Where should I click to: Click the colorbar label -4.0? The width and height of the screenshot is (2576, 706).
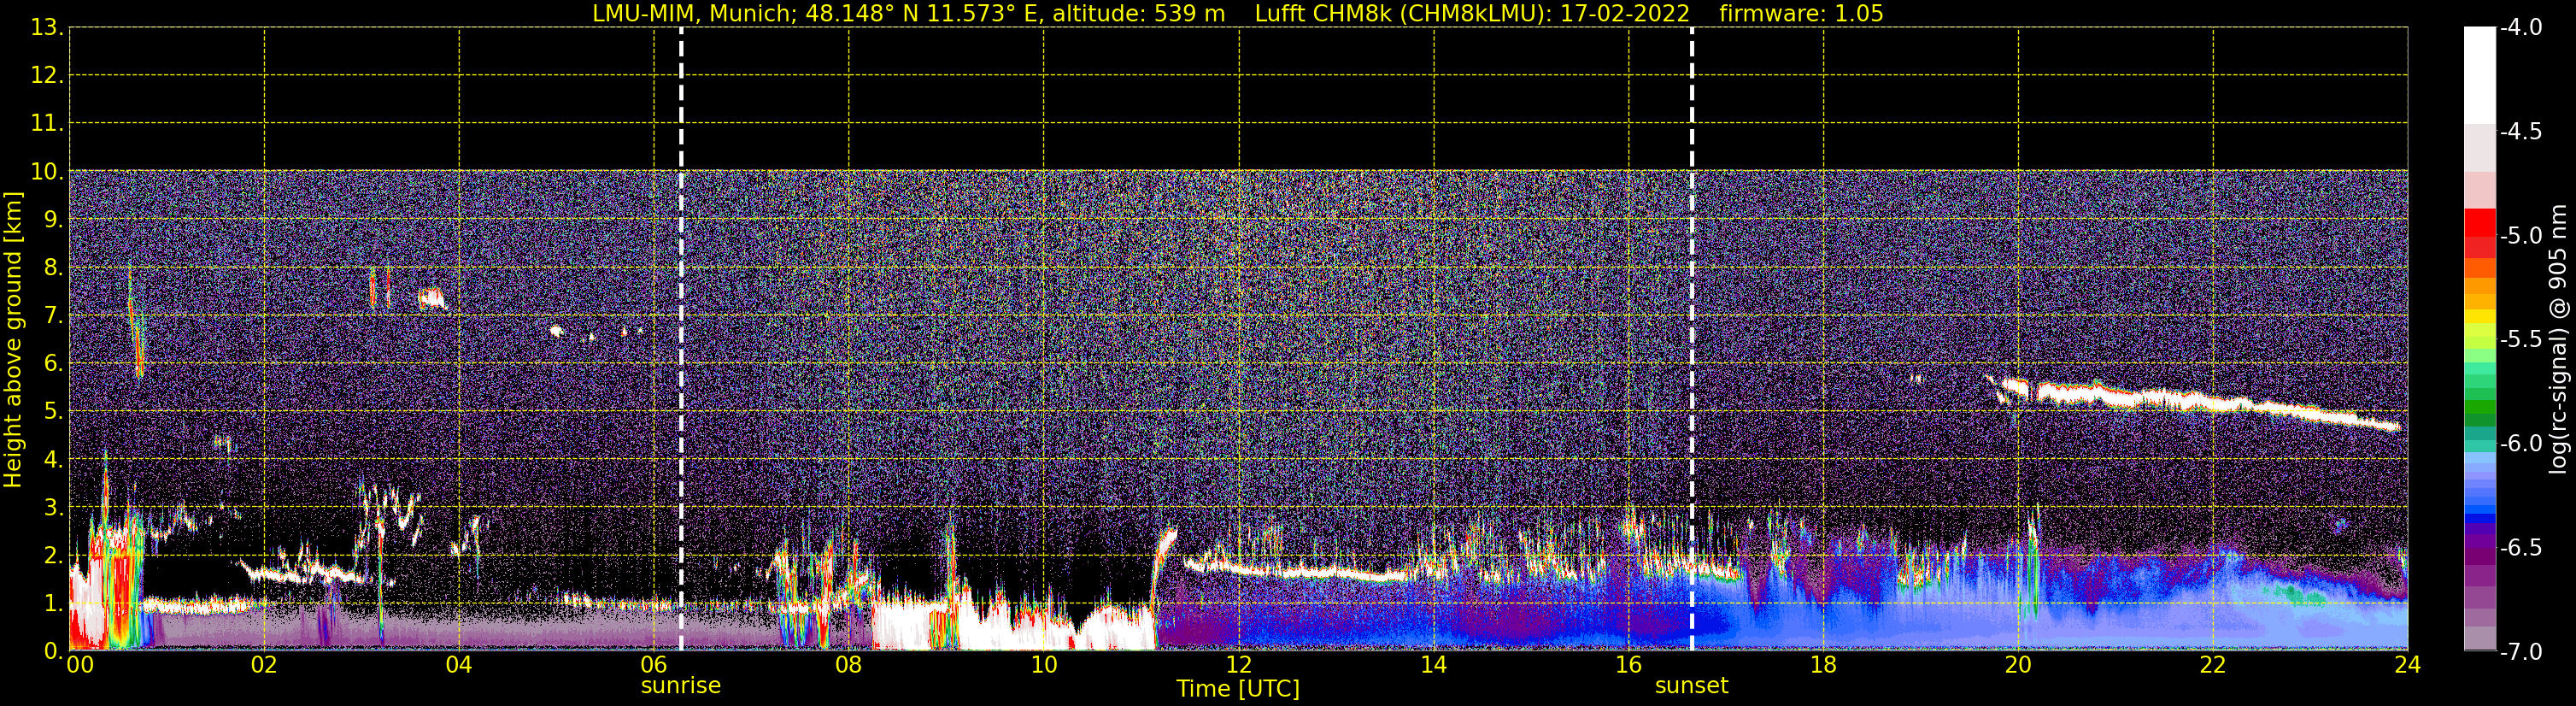tap(2520, 28)
